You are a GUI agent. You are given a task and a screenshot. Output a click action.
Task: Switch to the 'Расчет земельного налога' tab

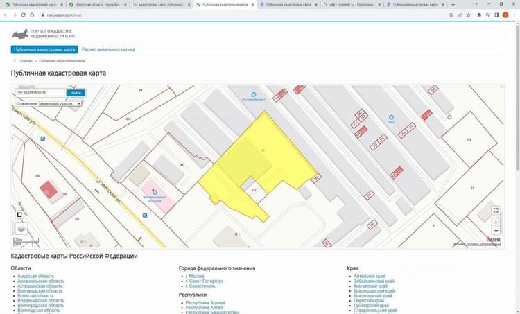[108, 49]
